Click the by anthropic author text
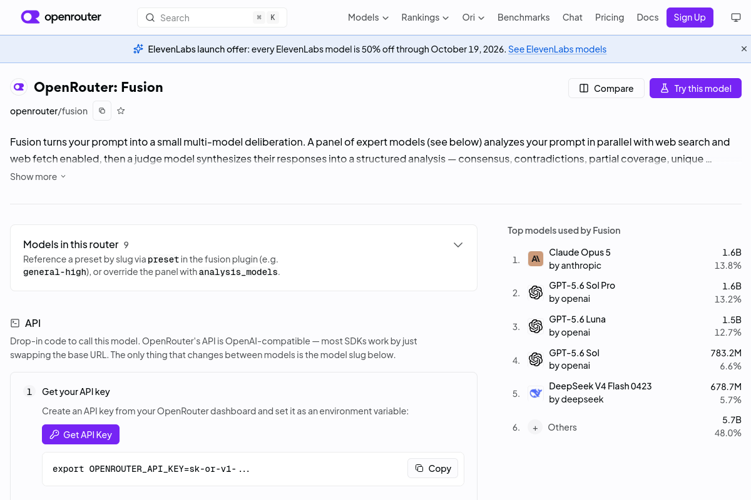 (x=575, y=266)
